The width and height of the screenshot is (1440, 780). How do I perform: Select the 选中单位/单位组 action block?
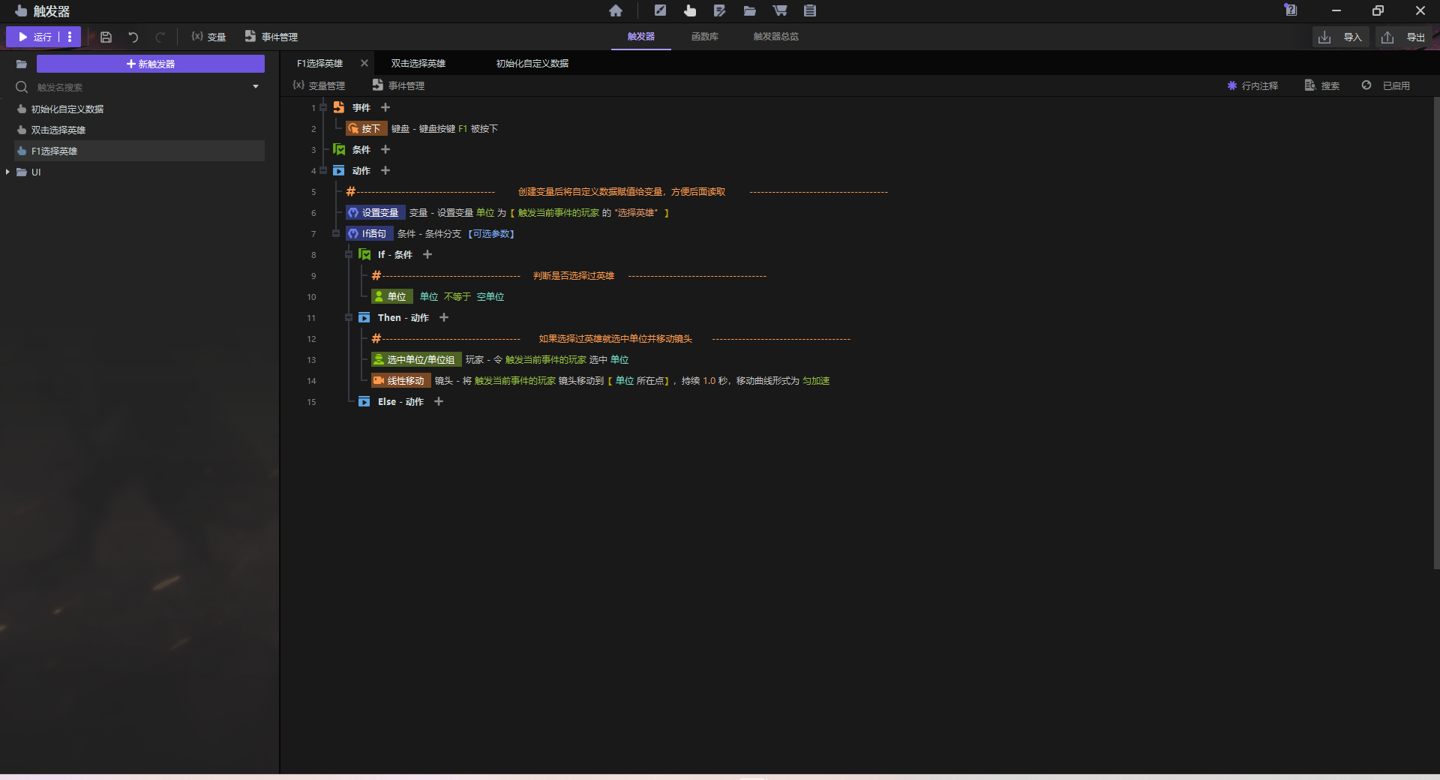point(416,360)
